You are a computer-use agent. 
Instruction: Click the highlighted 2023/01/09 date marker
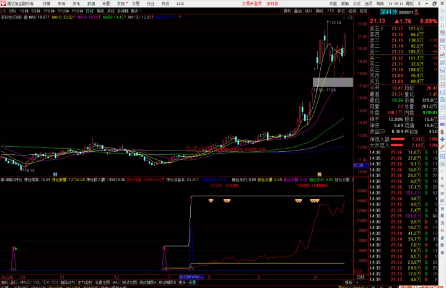point(191,277)
